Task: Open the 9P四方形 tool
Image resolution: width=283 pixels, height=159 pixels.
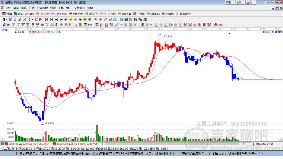Action: (x=59, y=14)
